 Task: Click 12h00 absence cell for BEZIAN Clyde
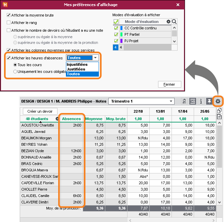[x=72, y=151]
